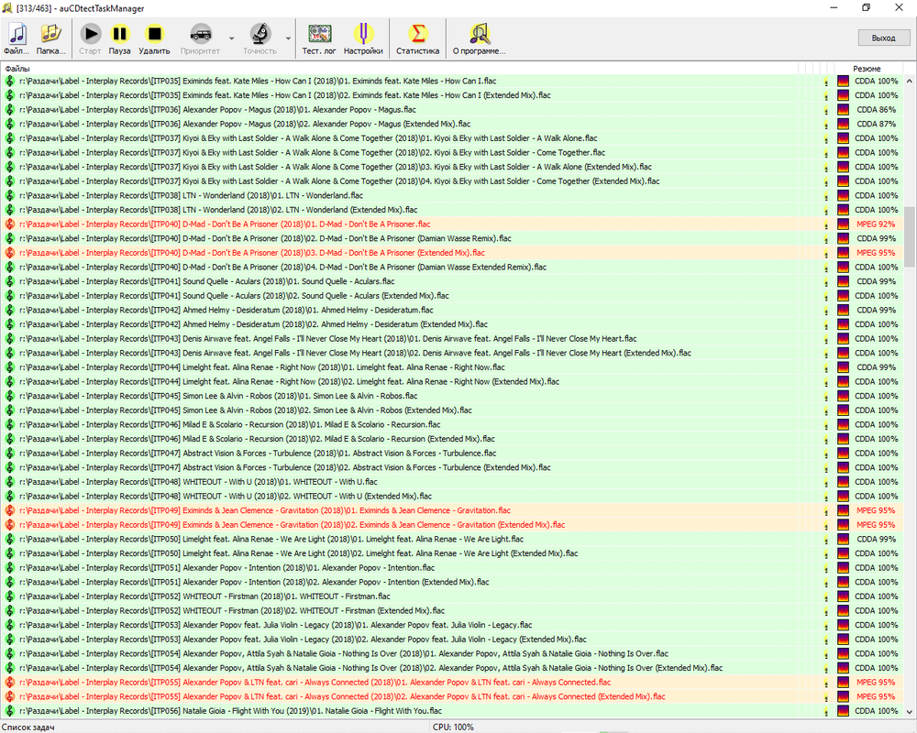Click the vertical scrollbar down arrow
The image size is (917, 733).
click(x=910, y=711)
